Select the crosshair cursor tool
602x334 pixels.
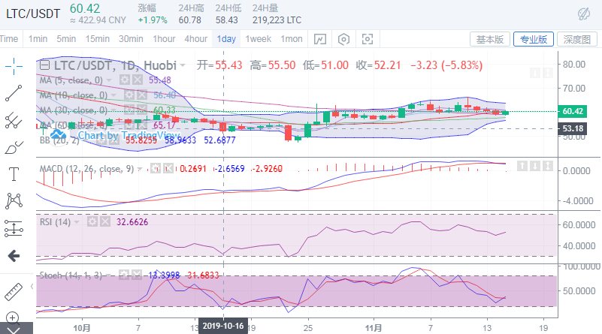pos(14,66)
